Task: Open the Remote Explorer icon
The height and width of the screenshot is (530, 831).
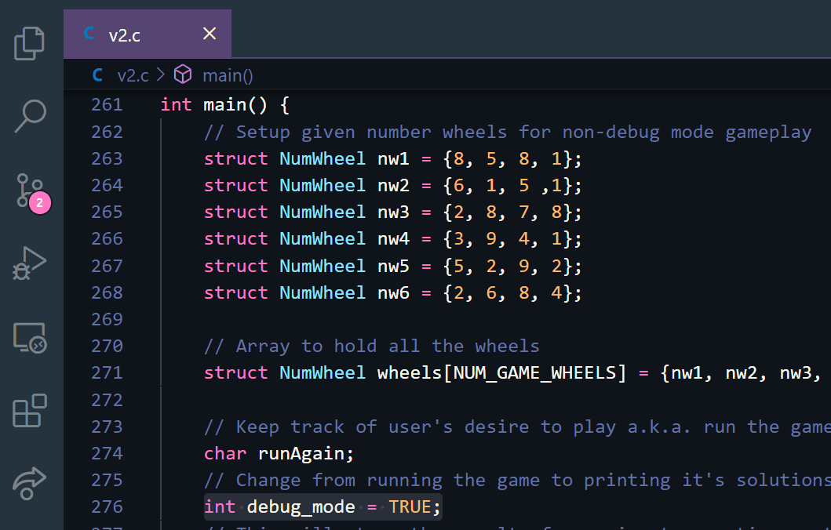Action: (31, 338)
